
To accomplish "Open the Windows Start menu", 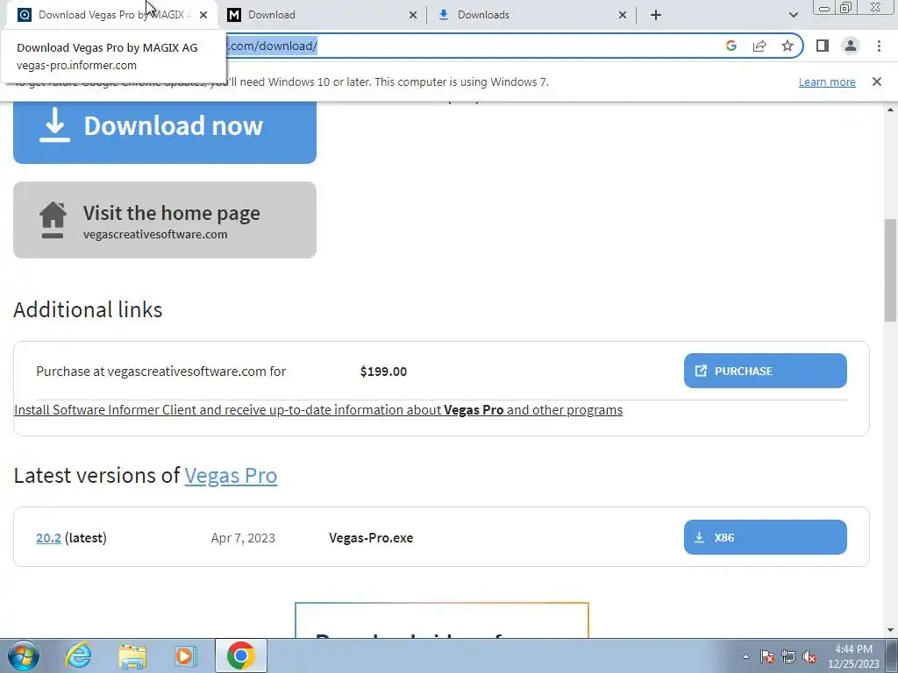I will coord(24,655).
